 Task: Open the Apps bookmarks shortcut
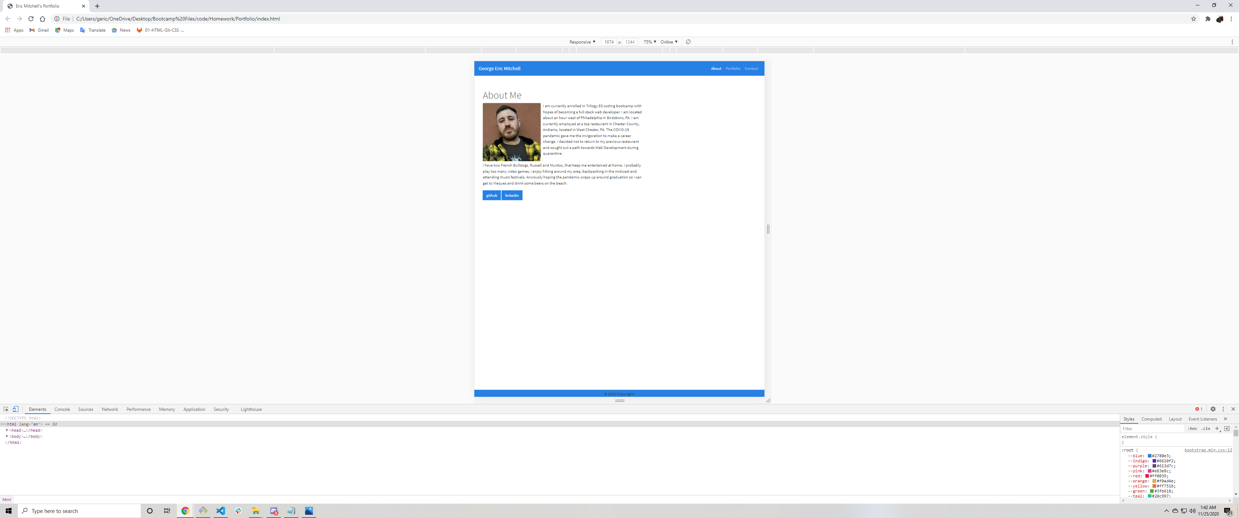pos(14,30)
